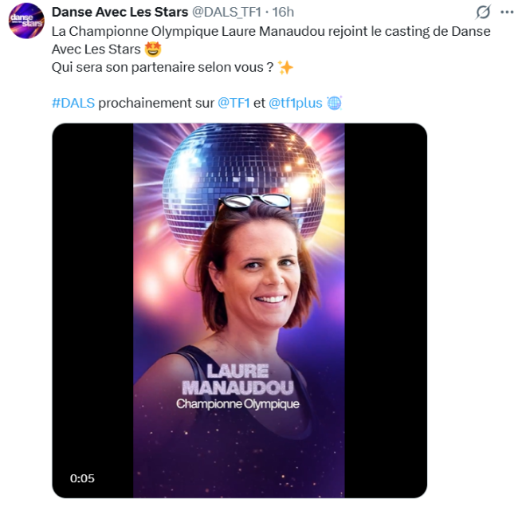Open the @TF1 mention link
The width and height of the screenshot is (526, 511).
click(234, 104)
